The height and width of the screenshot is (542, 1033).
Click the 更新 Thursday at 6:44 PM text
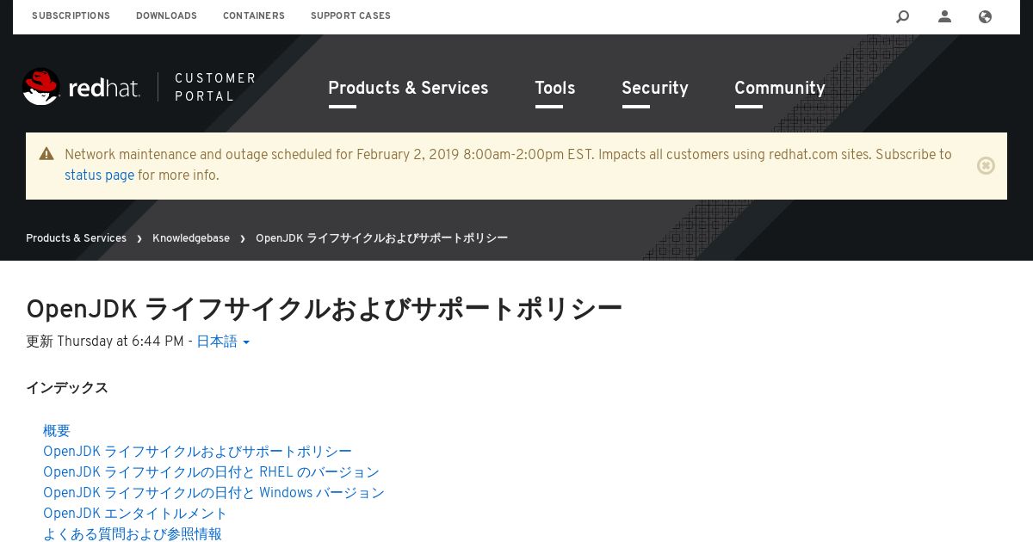click(x=104, y=342)
